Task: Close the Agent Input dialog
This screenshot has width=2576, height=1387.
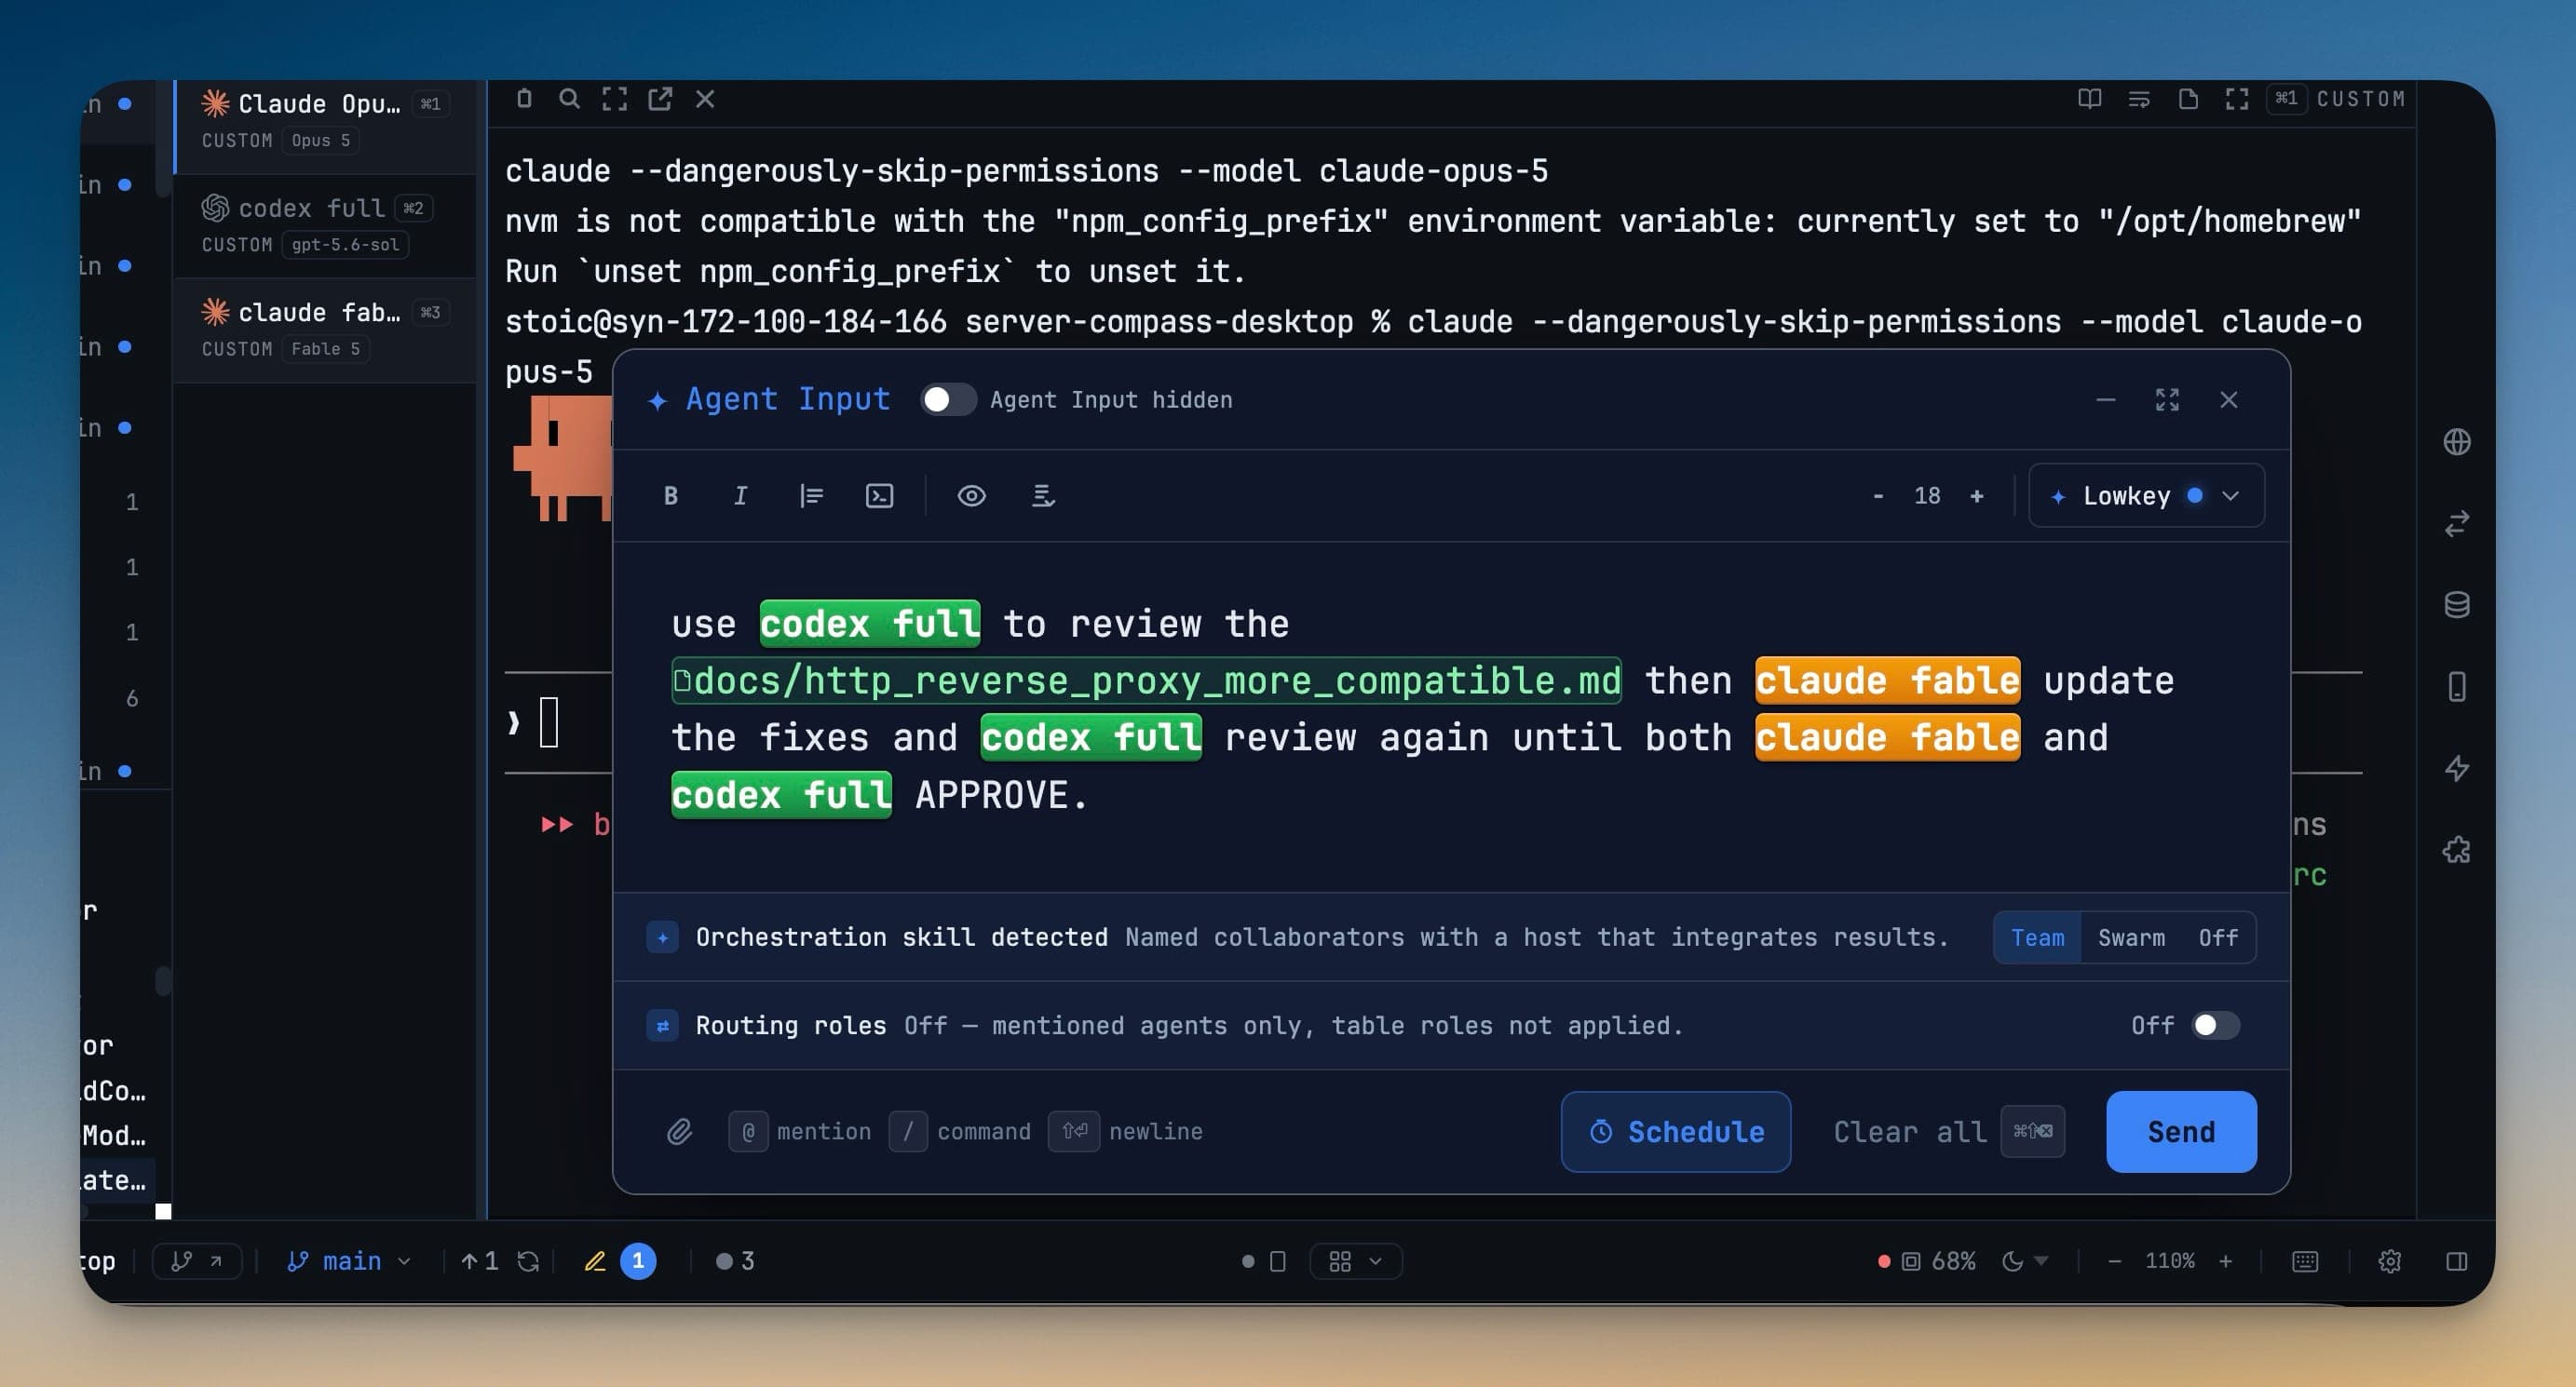Action: [2228, 399]
